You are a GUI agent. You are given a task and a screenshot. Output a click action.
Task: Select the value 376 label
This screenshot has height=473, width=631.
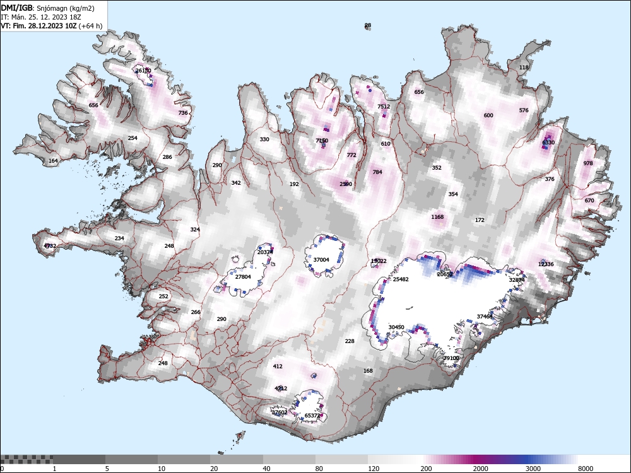550,179
